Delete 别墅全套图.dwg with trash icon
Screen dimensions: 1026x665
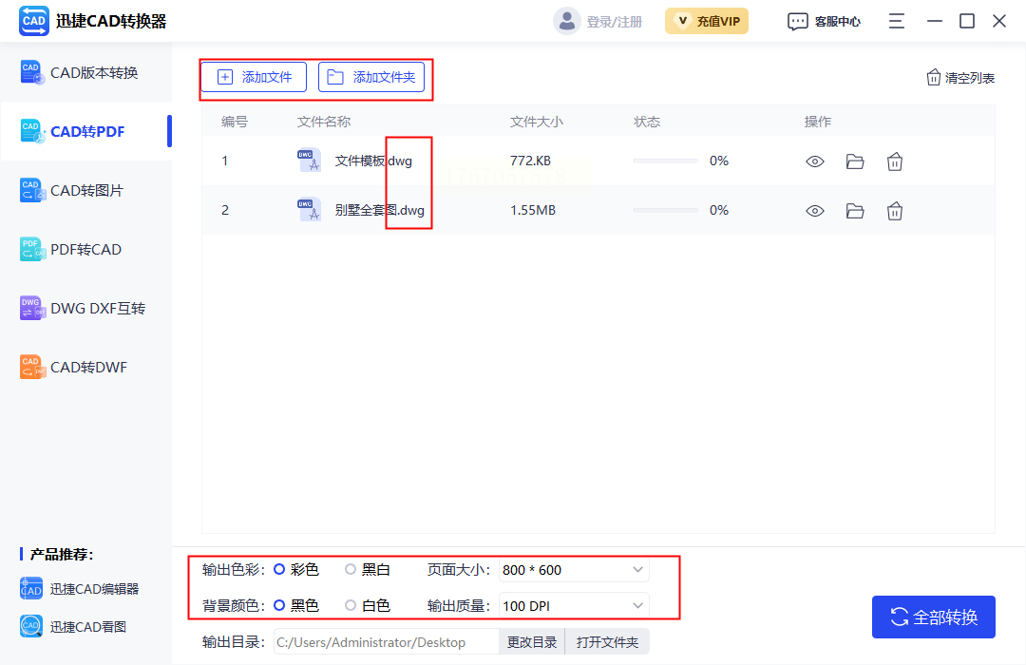click(x=895, y=211)
